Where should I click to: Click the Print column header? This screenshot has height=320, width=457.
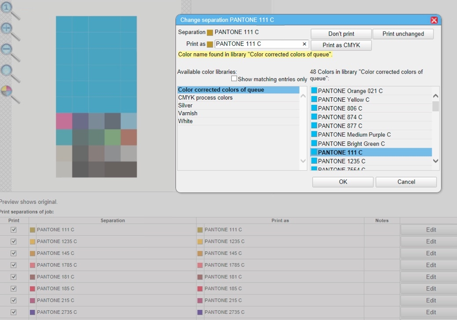point(14,221)
